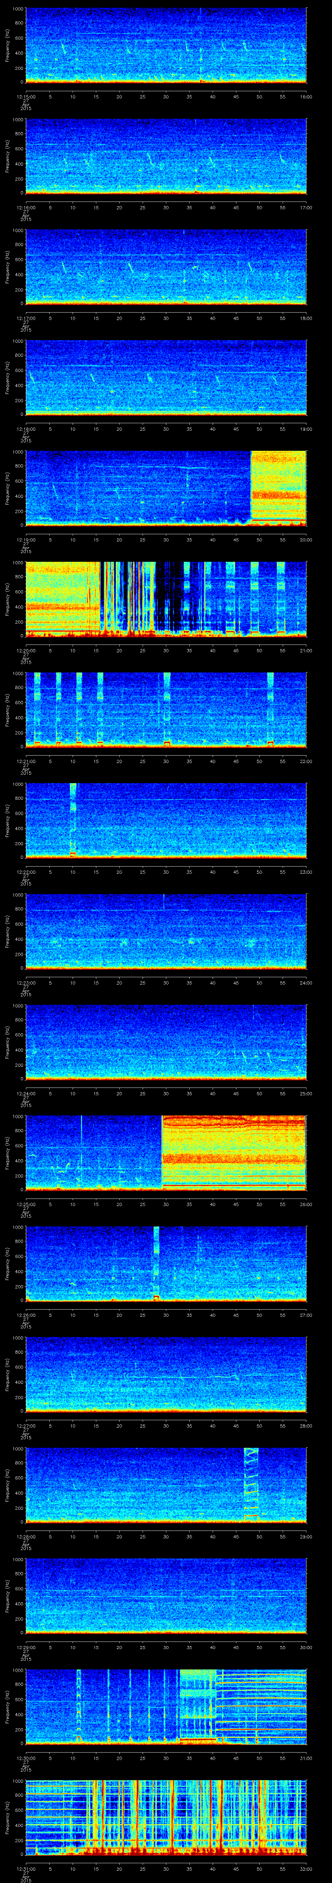Click the 12:28:00 start time label
This screenshot has height=1883, width=332.
26,1536
